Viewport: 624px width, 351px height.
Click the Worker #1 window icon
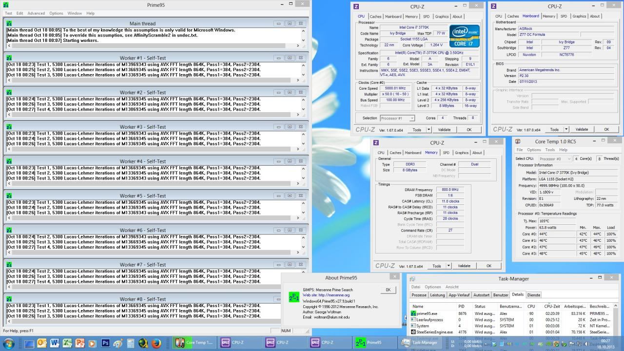9,58
